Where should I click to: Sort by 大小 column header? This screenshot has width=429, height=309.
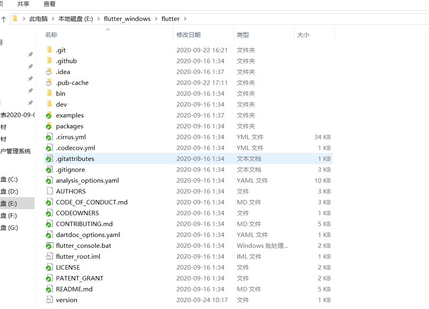click(303, 35)
